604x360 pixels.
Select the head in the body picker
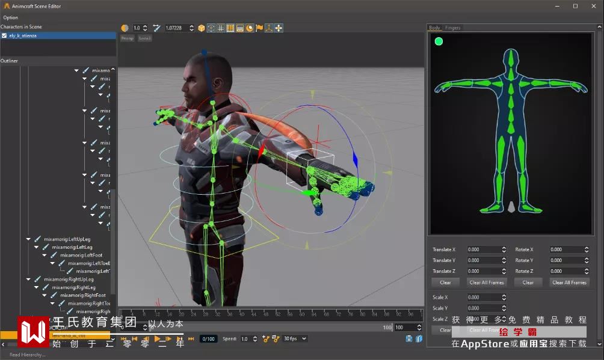pyautogui.click(x=511, y=59)
